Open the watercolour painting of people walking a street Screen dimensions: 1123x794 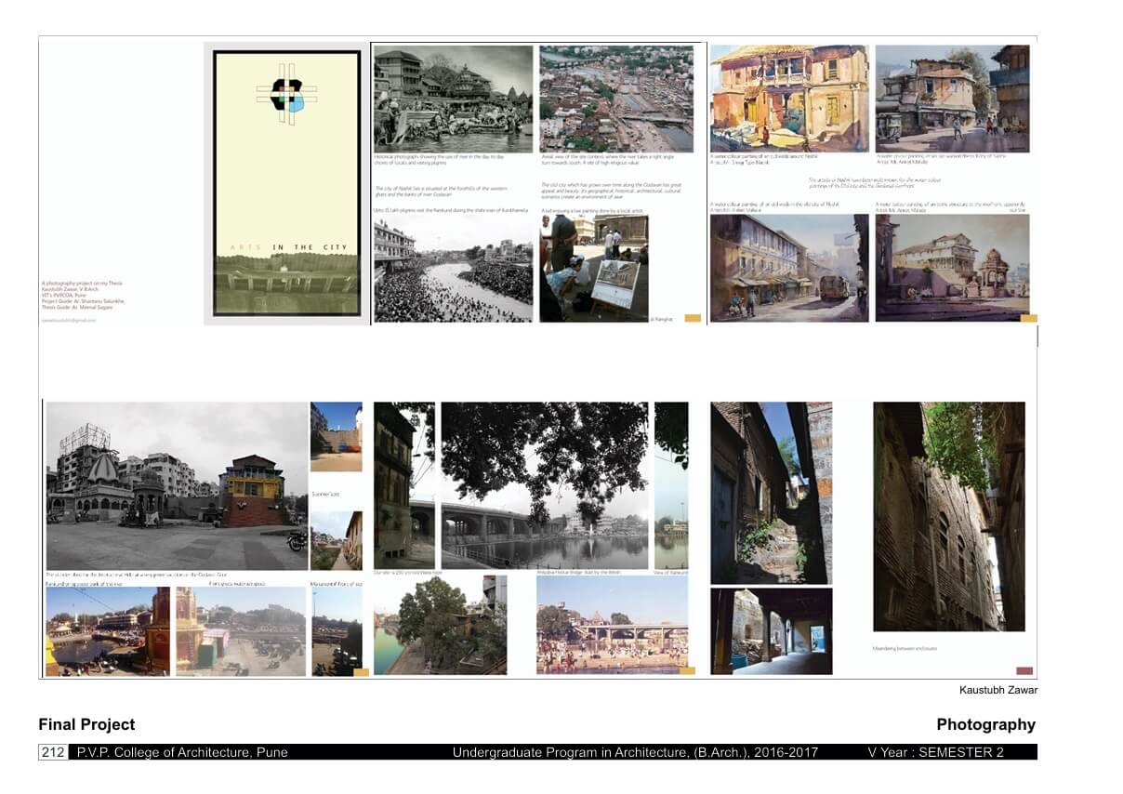(x=952, y=99)
